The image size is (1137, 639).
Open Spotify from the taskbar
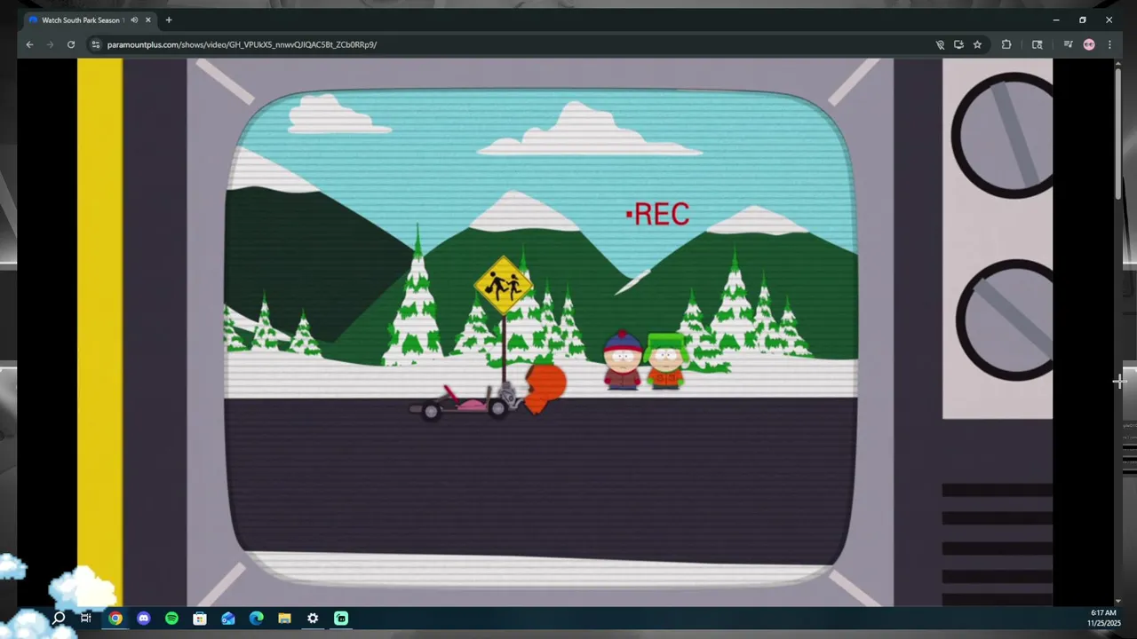[171, 619]
